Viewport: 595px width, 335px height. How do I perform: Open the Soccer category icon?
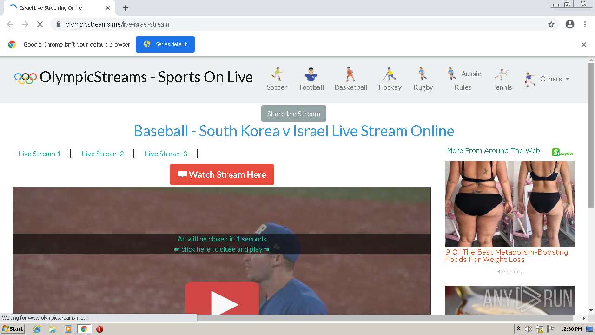277,74
